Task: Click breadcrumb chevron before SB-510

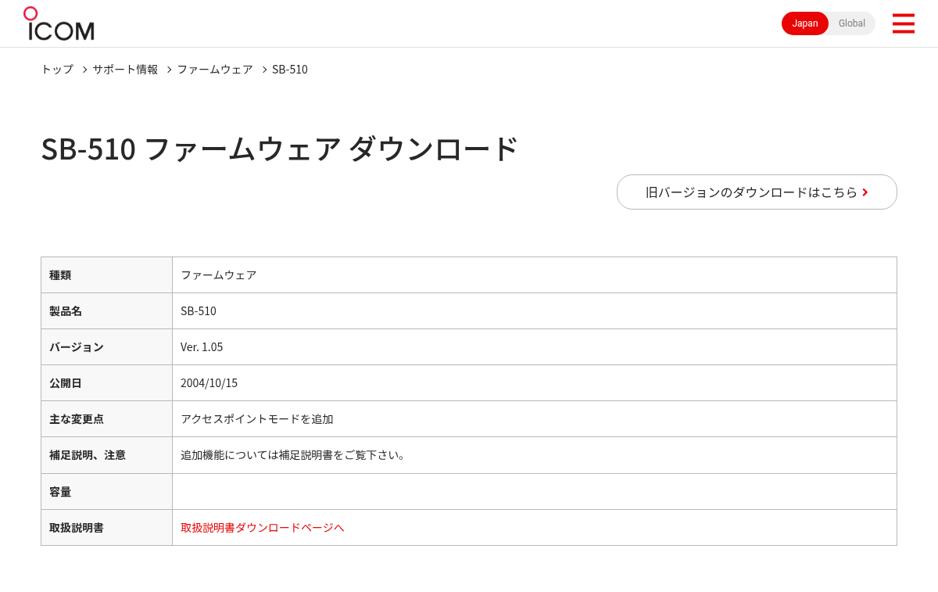Action: (x=264, y=70)
